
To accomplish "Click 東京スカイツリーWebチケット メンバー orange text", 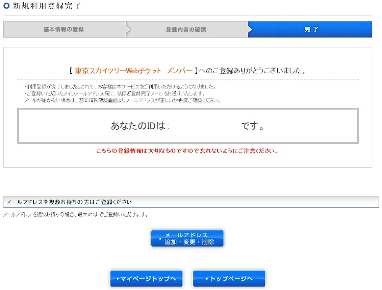I will (x=133, y=71).
